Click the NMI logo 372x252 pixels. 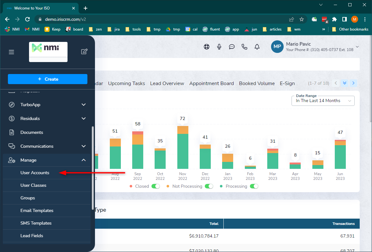point(48,52)
